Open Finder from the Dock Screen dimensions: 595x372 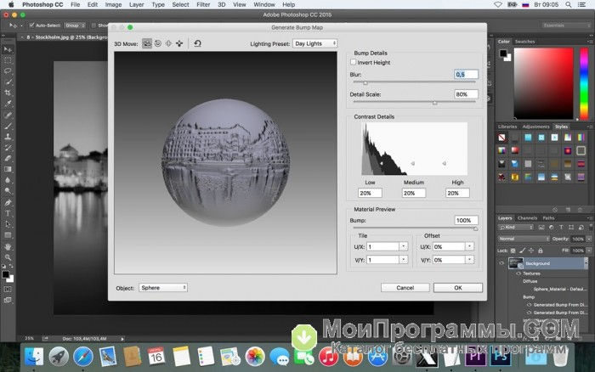pos(34,357)
